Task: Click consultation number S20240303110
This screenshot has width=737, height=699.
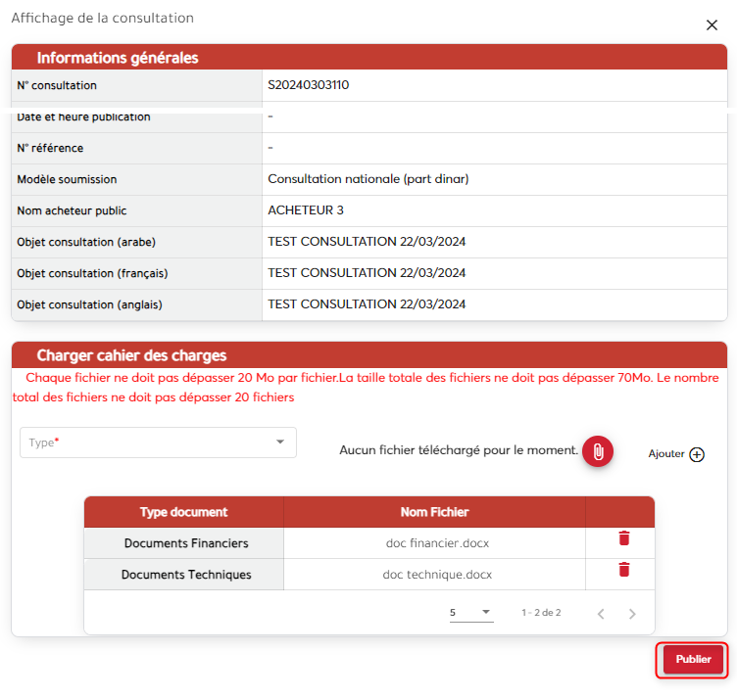Action: pyautogui.click(x=308, y=85)
